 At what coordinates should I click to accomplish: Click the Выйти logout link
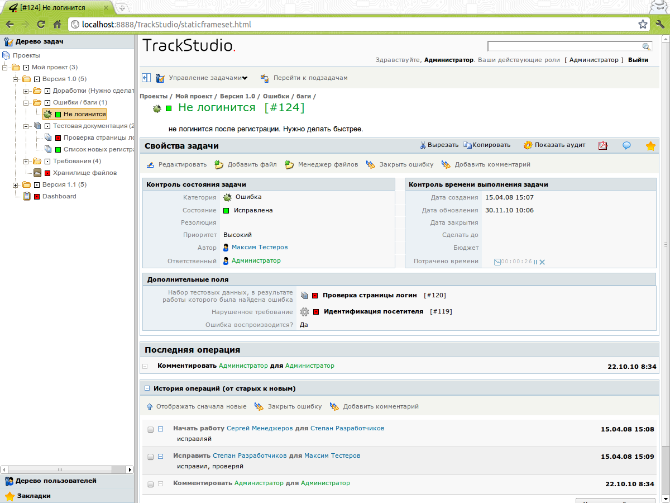click(638, 60)
